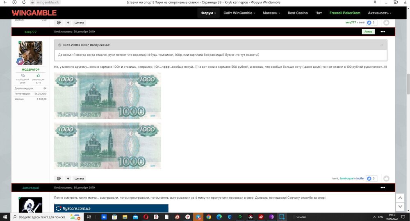Image resolution: width=410 pixels, height=221 pixels.
Task: Open Google Chrome from taskbar
Action: pos(209,217)
